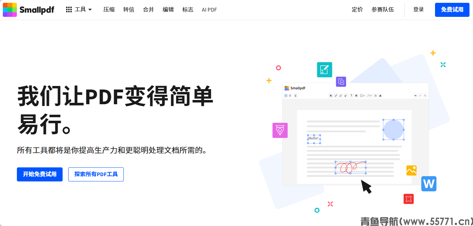Click the 探索所有PDF工具 outlined button
The height and width of the screenshot is (226, 473).
click(96, 174)
